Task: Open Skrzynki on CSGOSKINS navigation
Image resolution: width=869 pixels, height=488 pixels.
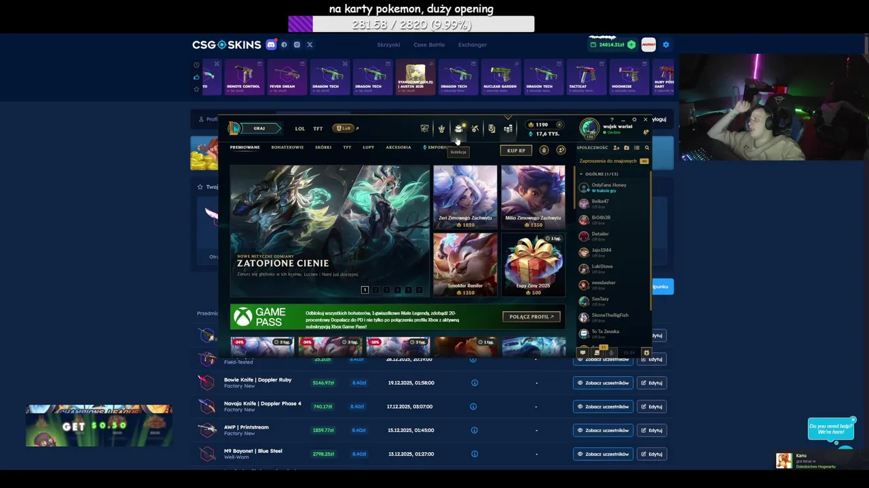Action: tap(388, 45)
